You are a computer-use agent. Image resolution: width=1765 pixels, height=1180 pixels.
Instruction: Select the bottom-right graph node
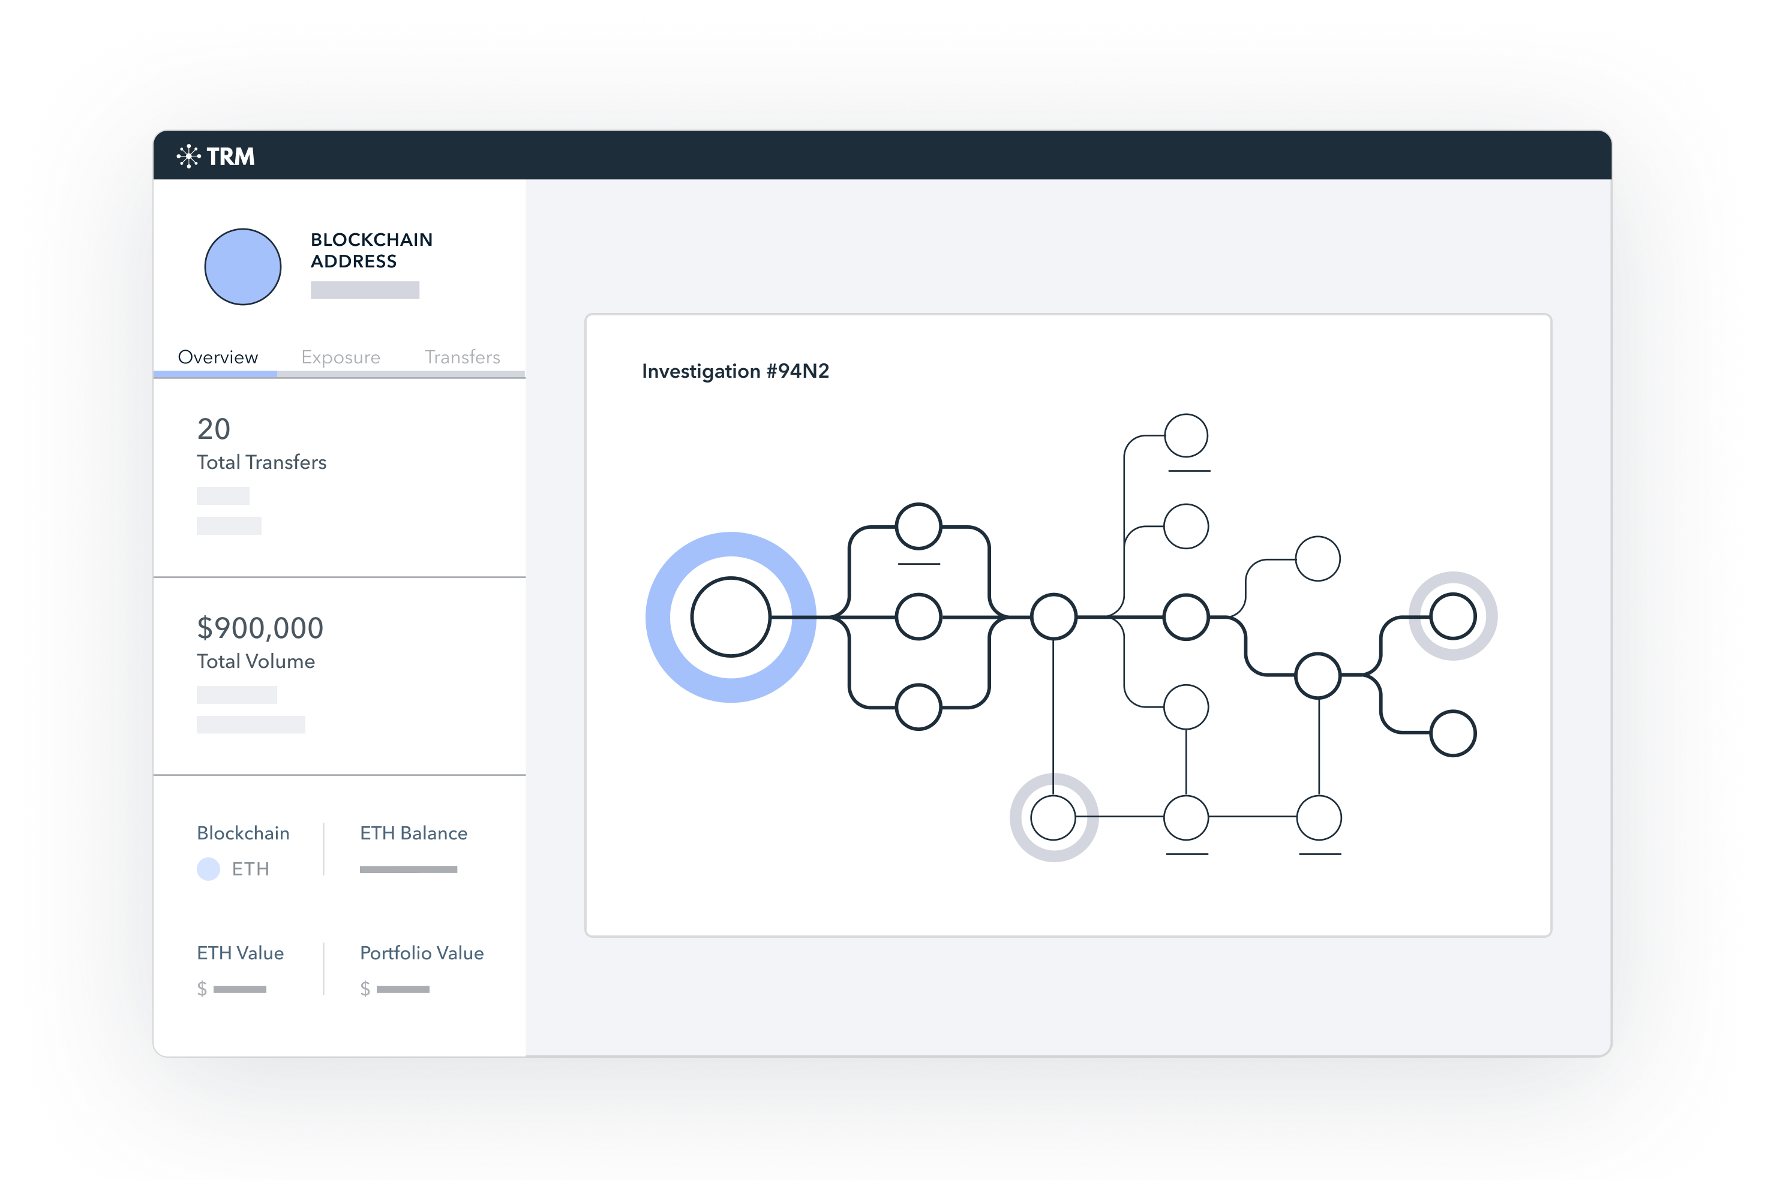point(1452,733)
